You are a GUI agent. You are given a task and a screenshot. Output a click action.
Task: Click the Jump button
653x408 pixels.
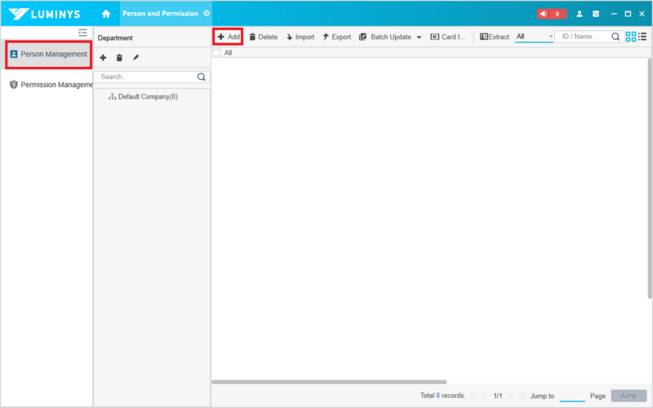coord(629,396)
